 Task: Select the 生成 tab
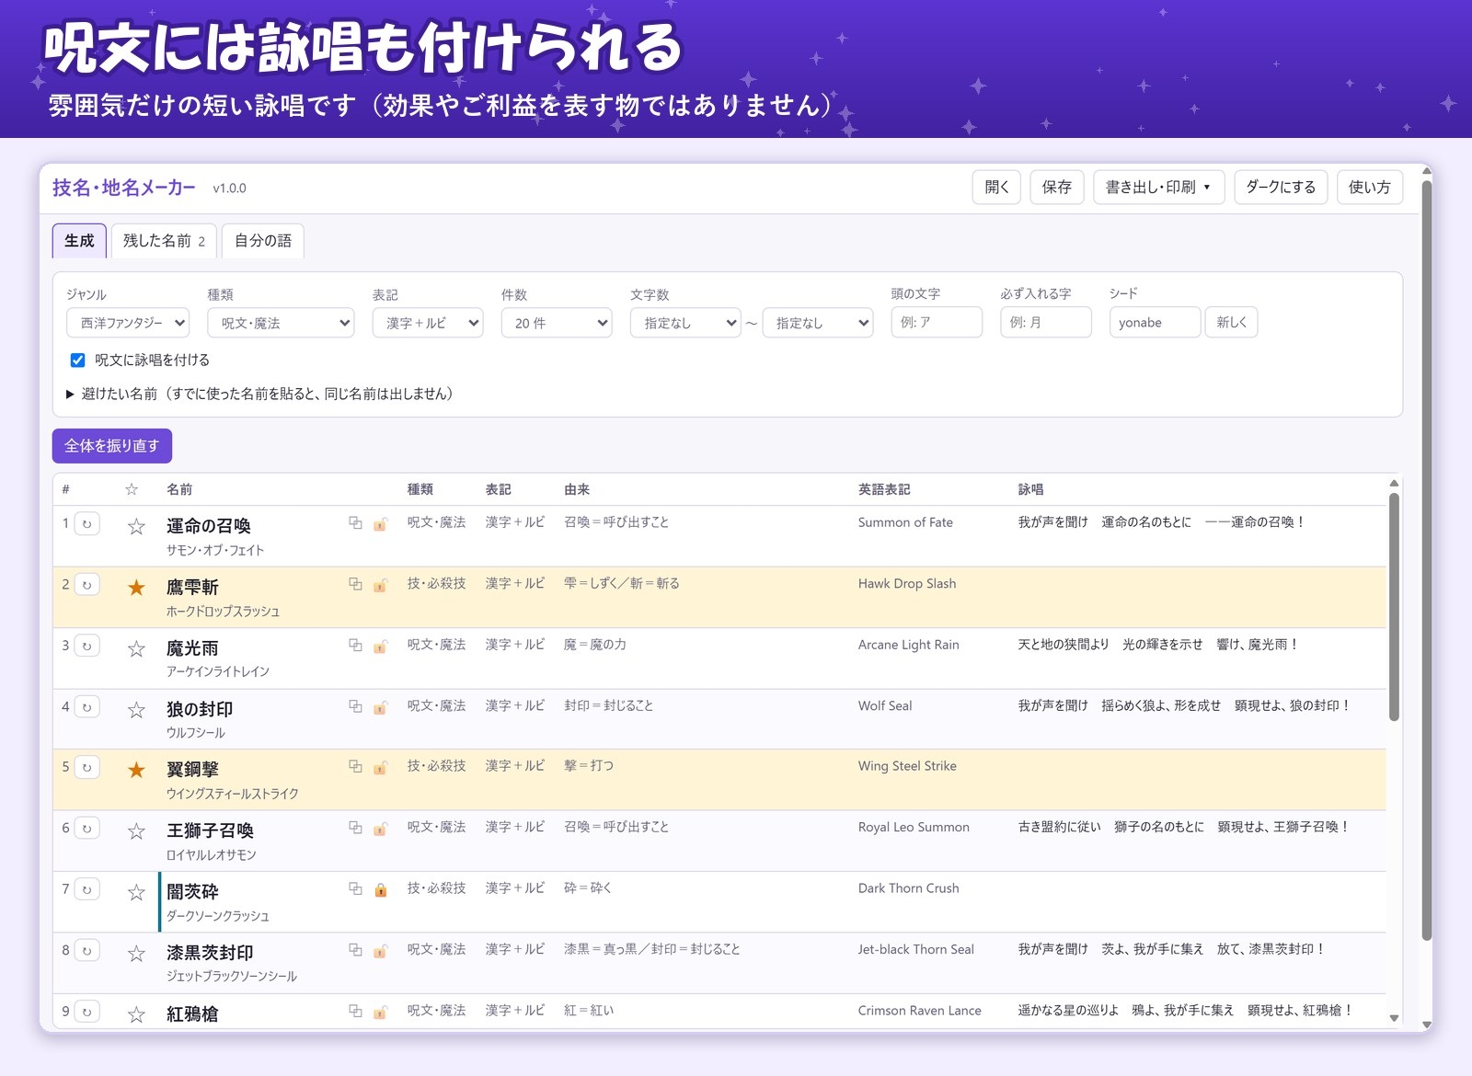pos(79,241)
